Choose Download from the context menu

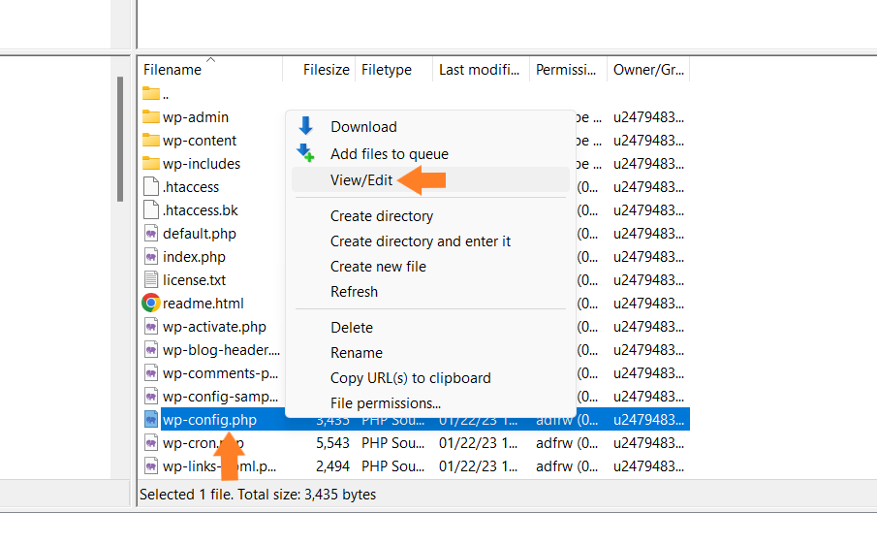tap(430, 126)
